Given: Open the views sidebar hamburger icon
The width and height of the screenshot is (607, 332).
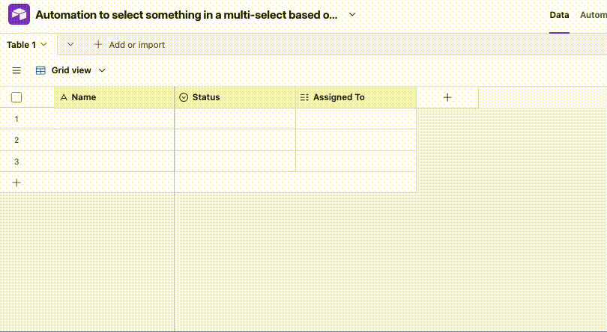Looking at the screenshot, I should [x=16, y=70].
